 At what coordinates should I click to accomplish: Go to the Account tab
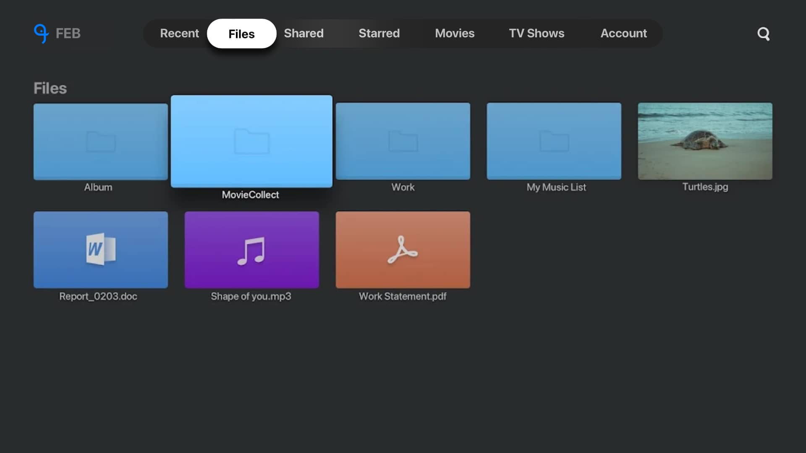point(623,33)
